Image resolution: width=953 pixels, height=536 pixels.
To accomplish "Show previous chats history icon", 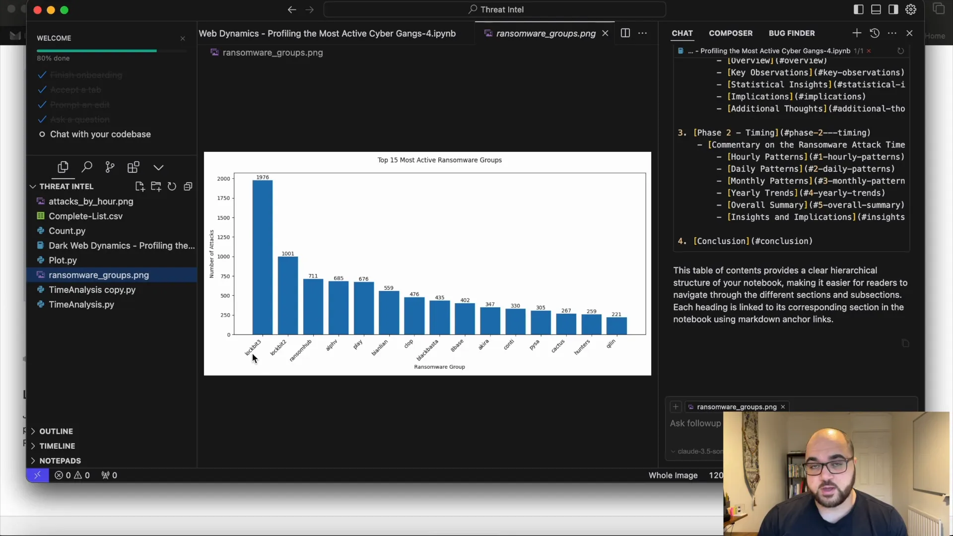I will pyautogui.click(x=875, y=33).
